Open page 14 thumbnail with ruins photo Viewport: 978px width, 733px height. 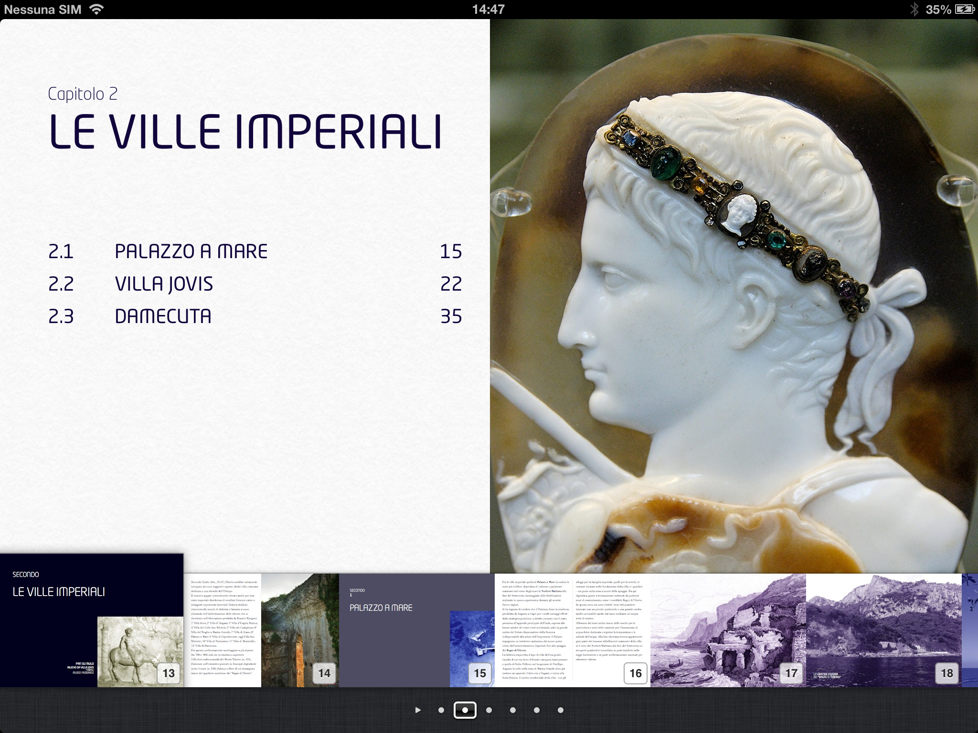(x=261, y=630)
